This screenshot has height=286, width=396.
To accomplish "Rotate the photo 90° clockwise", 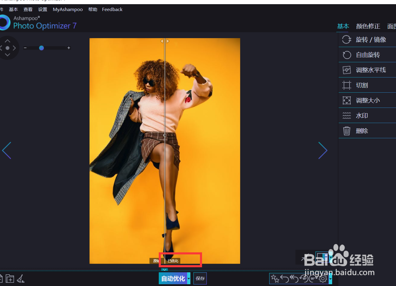I will [313, 279].
